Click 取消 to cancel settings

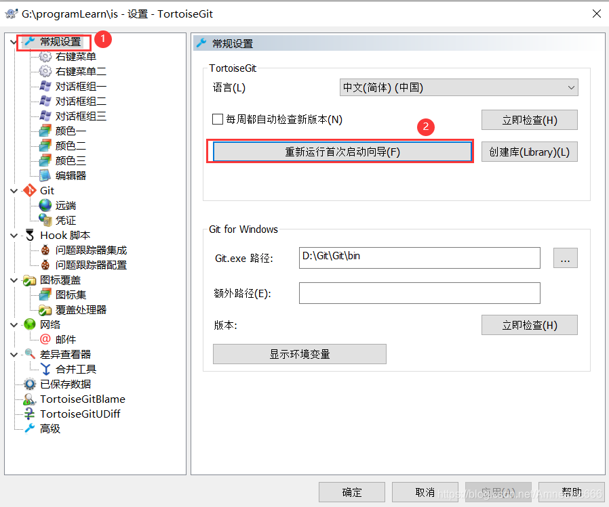click(x=425, y=492)
